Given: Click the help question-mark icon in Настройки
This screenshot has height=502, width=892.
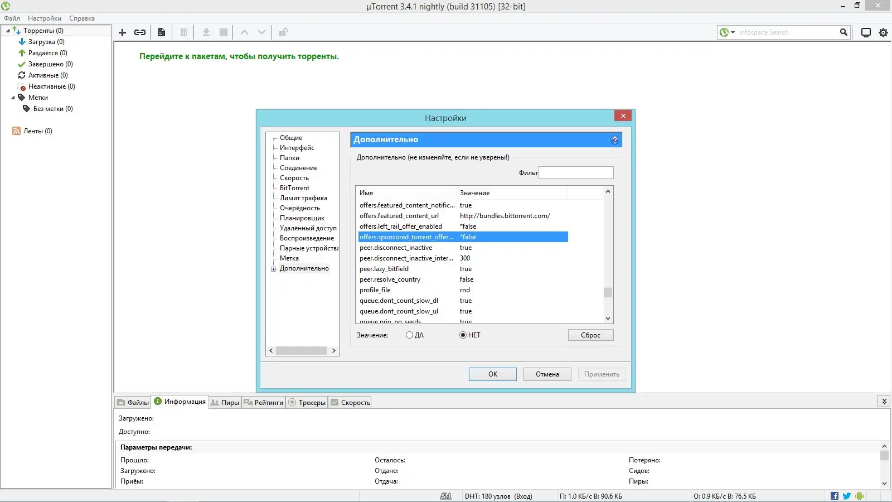Looking at the screenshot, I should [x=615, y=140].
